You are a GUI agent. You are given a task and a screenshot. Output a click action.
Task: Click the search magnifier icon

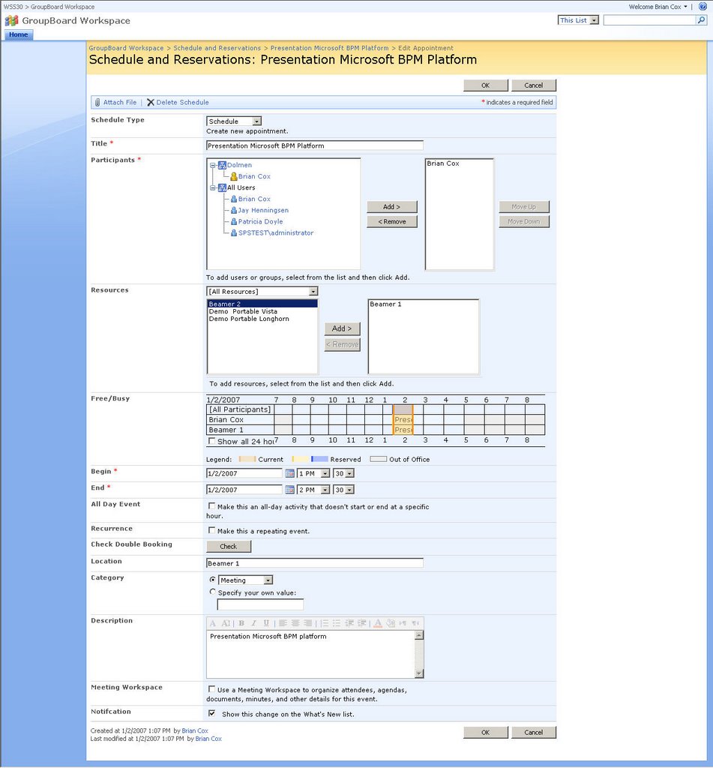pos(702,20)
